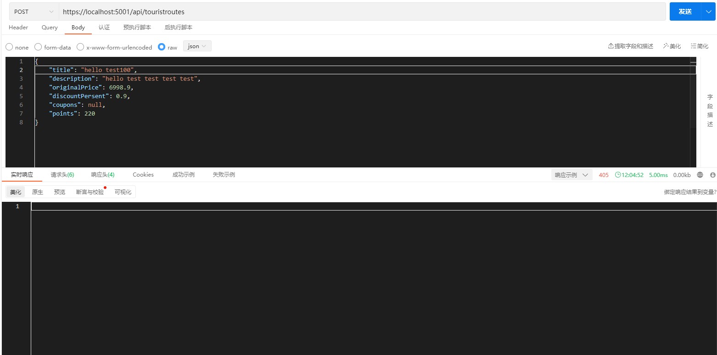The image size is (717, 355).
Task: Select the raw body radio option
Action: 161,47
